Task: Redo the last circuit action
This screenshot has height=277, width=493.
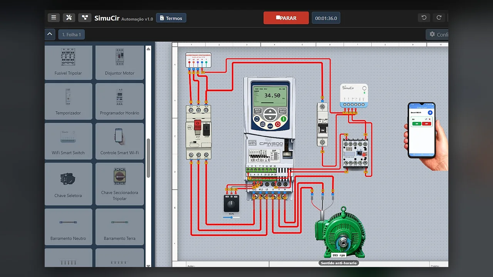Action: pyautogui.click(x=439, y=18)
